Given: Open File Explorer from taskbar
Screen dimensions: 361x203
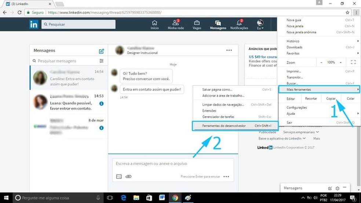Looking at the screenshot, I should coord(136,198).
